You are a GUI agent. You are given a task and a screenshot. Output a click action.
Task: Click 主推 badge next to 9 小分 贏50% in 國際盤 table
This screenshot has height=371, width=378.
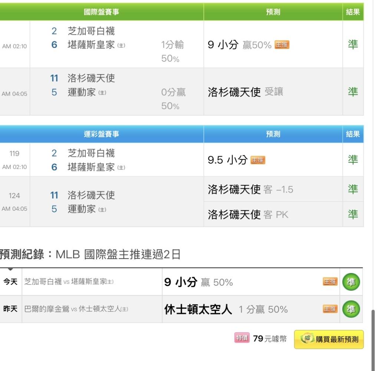282,45
